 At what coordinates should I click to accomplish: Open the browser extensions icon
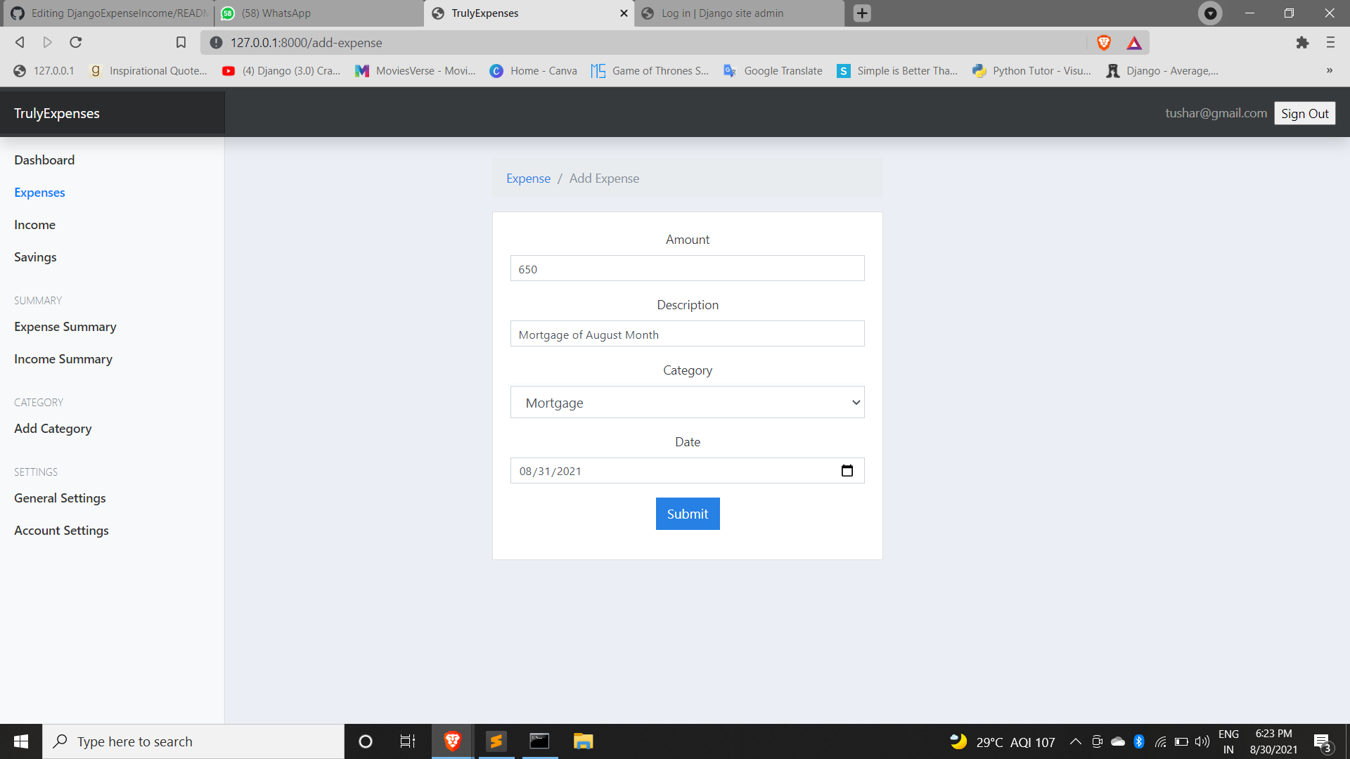point(1303,42)
